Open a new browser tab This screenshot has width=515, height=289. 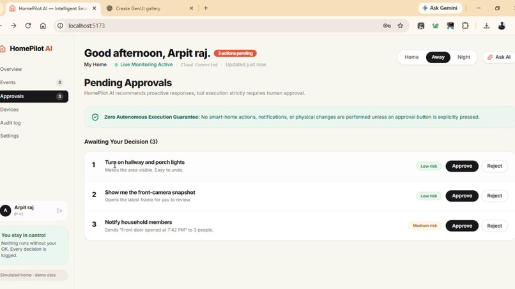(206, 8)
